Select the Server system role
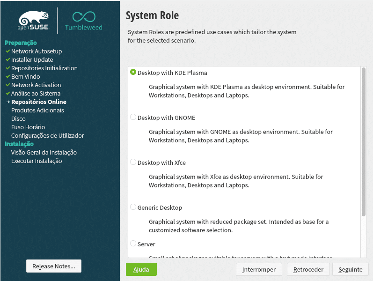 [x=133, y=244]
